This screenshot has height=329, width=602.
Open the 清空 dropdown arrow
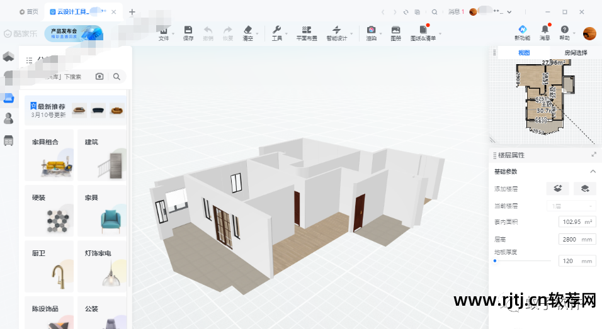coord(257,34)
